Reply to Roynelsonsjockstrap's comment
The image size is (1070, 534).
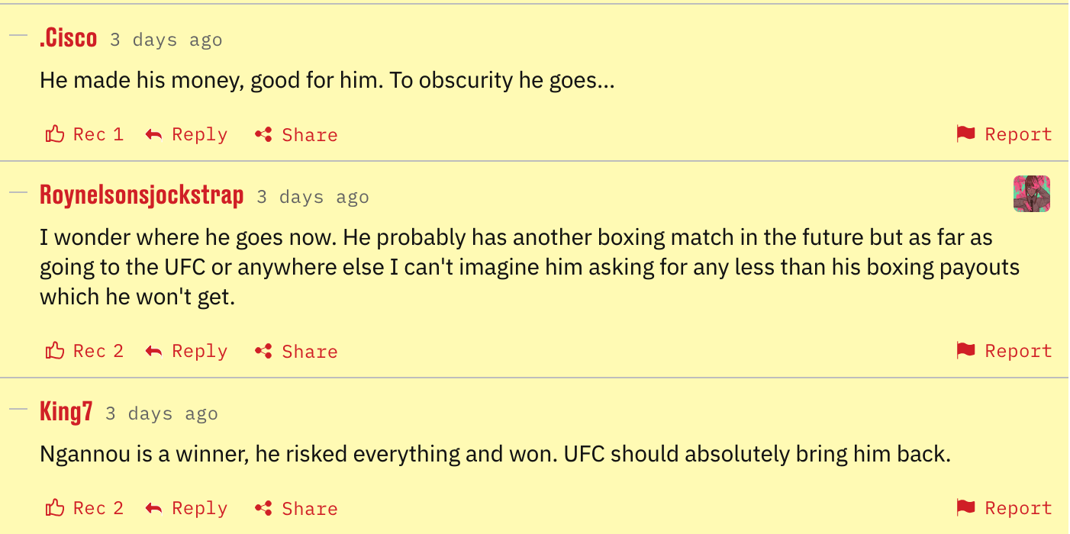click(187, 352)
